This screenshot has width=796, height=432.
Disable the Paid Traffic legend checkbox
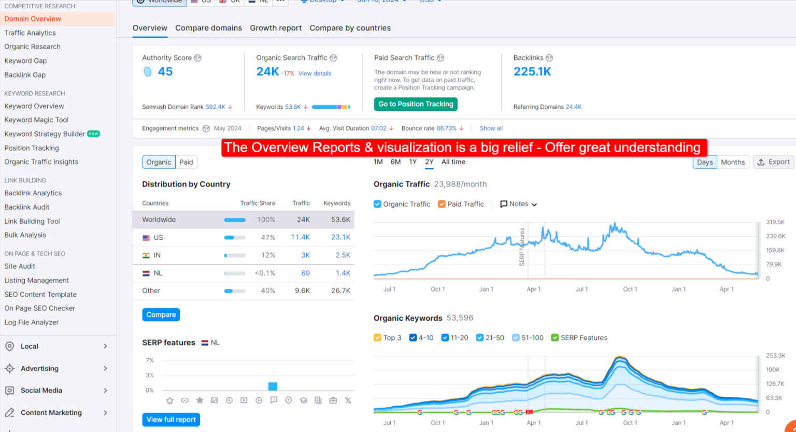[442, 204]
